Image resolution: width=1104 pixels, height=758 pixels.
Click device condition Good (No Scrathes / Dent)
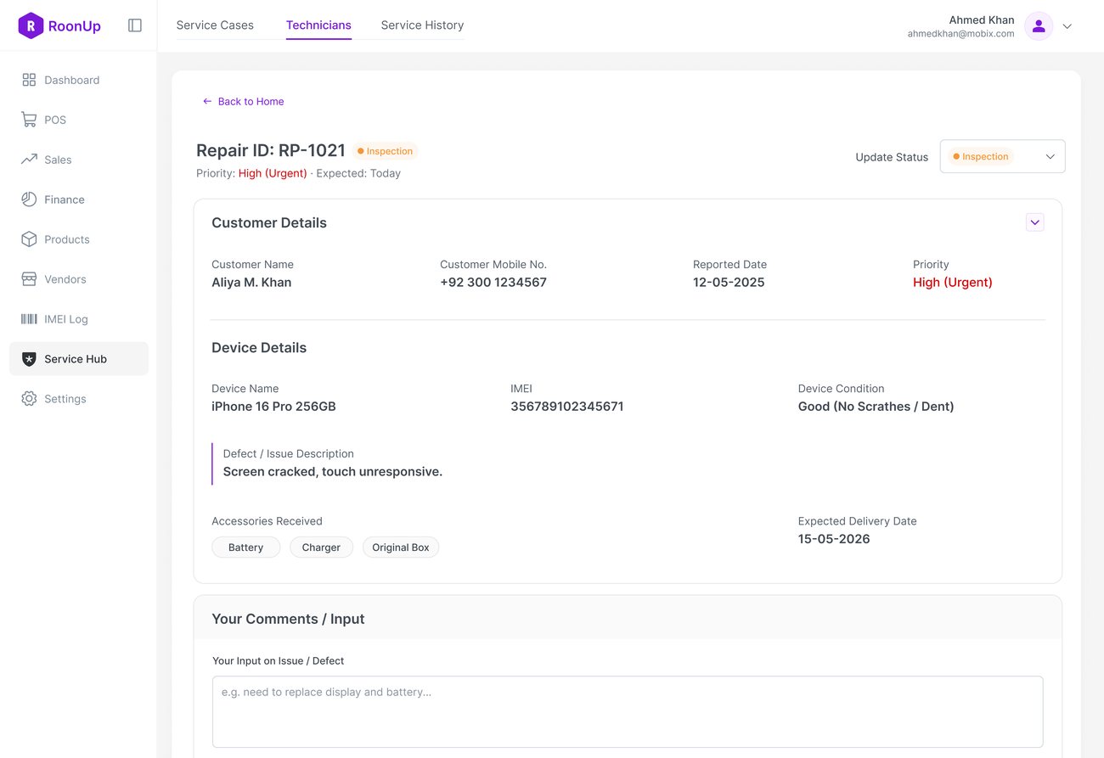[876, 407]
